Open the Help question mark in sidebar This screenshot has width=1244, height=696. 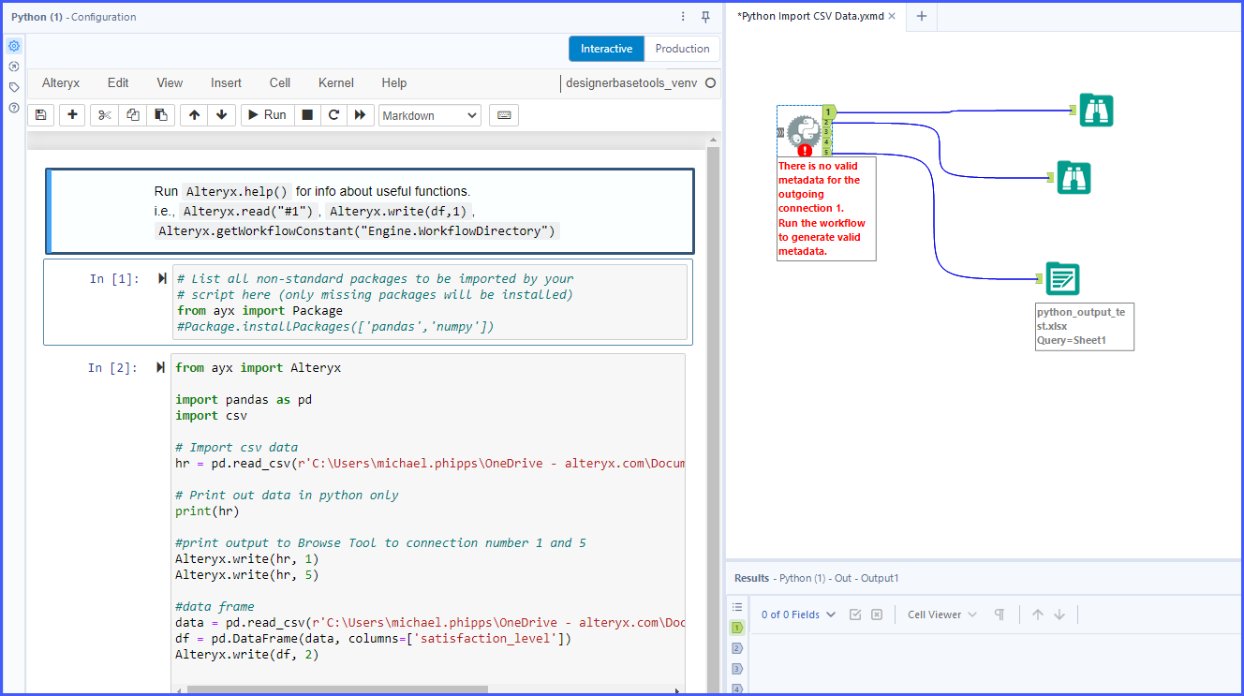click(14, 108)
